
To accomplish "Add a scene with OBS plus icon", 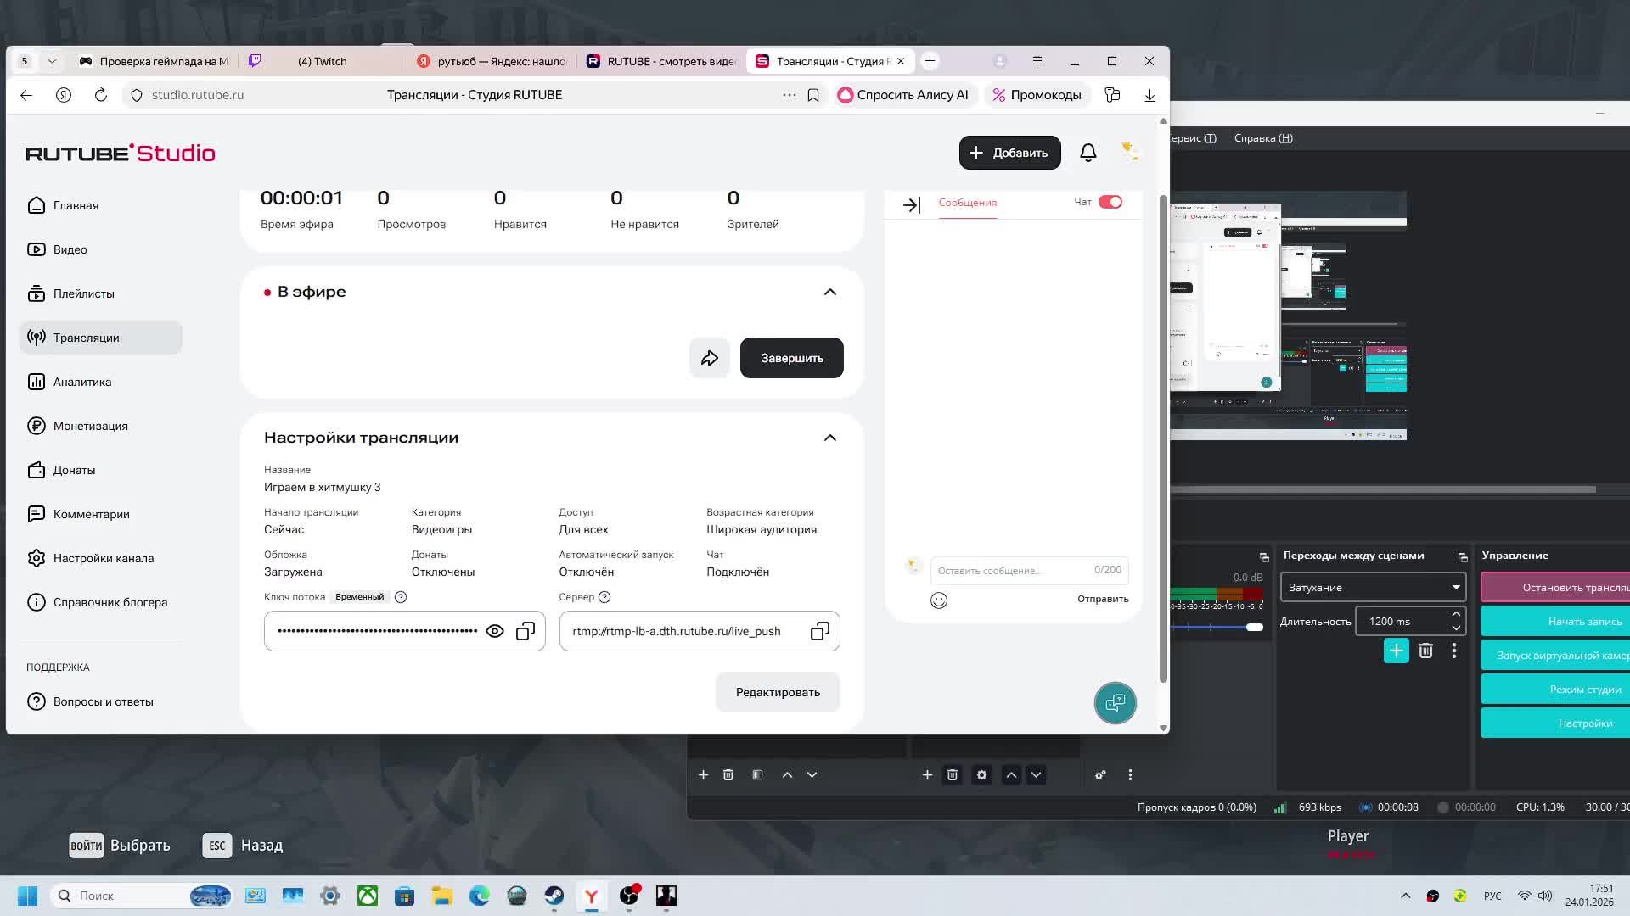I will click(x=703, y=775).
